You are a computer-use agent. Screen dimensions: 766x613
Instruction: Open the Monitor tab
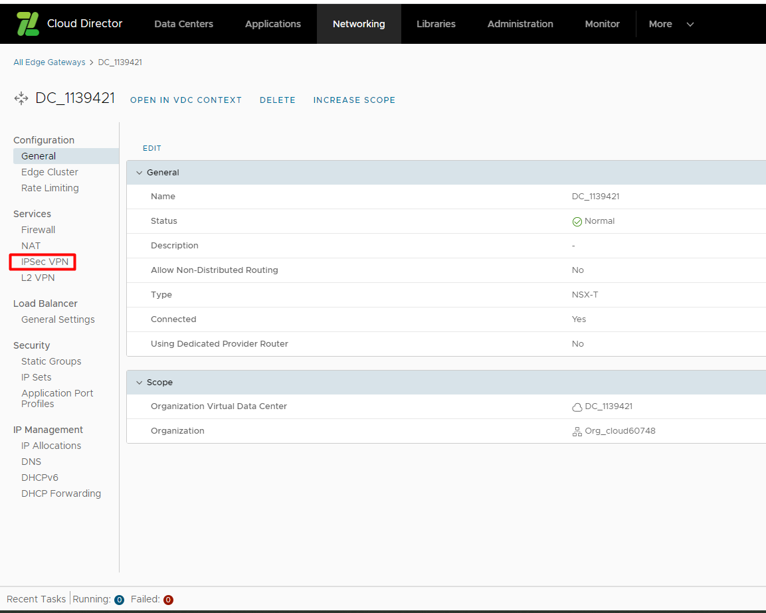pyautogui.click(x=602, y=23)
